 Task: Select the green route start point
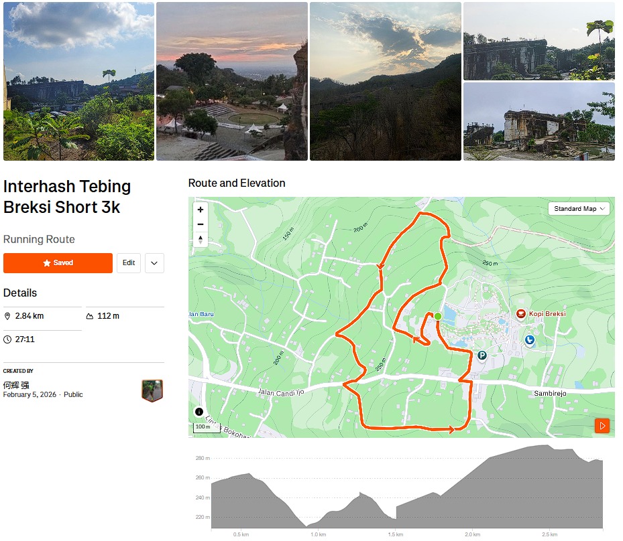[438, 316]
